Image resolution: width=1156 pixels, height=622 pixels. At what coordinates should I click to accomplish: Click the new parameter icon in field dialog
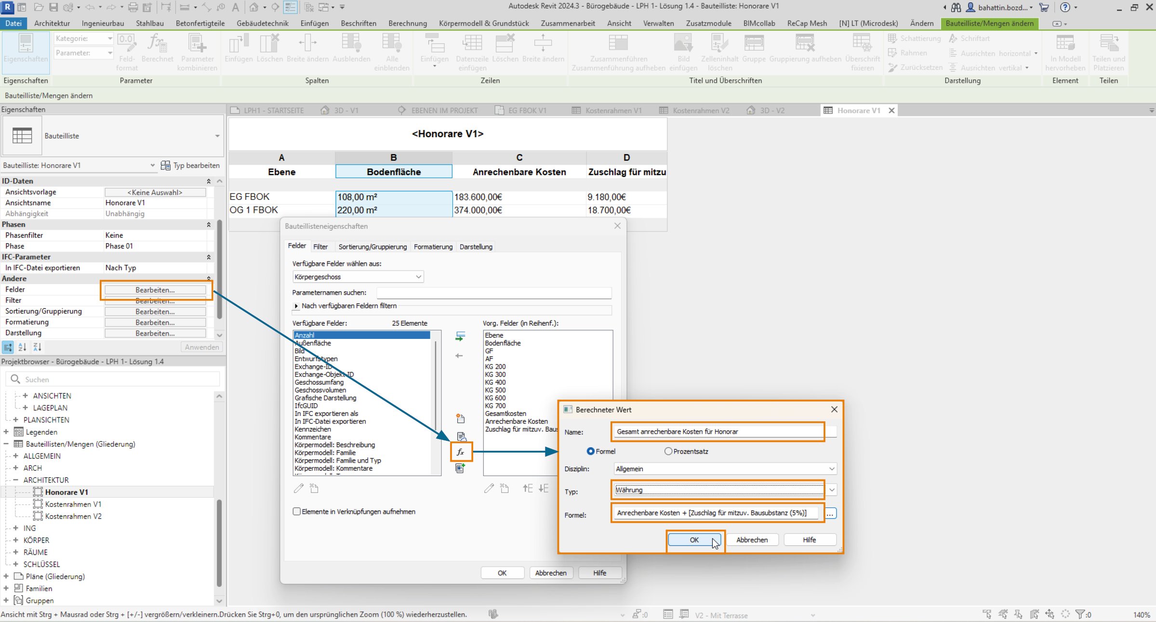[460, 418]
